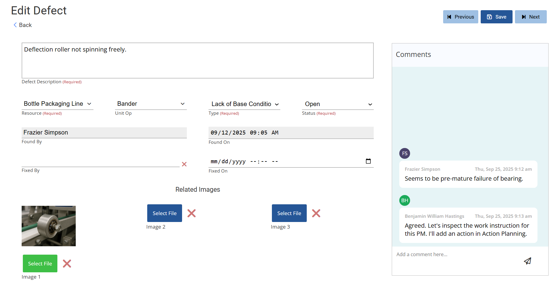Viewport: 554px width, 281px height.
Task: Save the defect
Action: pyautogui.click(x=496, y=17)
